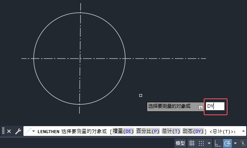Click the dynamic input field containing DY

(x=215, y=106)
